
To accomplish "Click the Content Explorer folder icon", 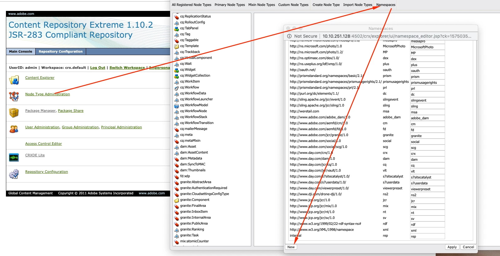I will click(14, 80).
